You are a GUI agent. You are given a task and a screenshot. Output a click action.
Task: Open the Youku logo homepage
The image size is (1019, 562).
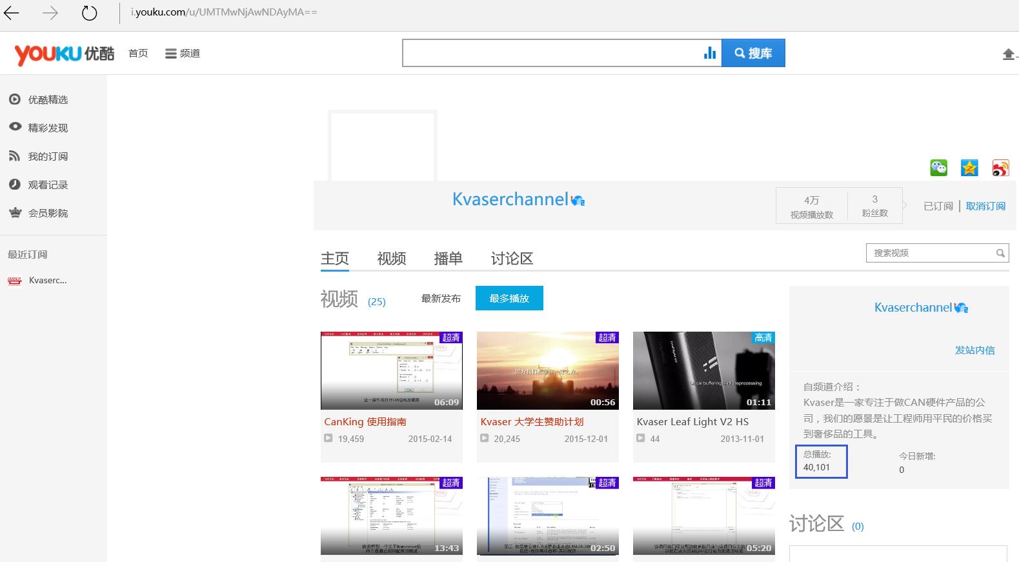(x=64, y=54)
